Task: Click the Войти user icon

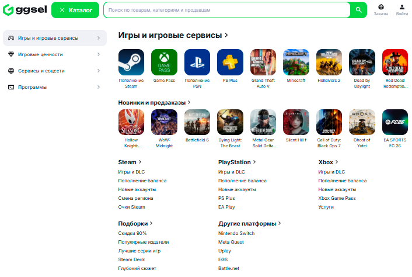Action: (402, 7)
